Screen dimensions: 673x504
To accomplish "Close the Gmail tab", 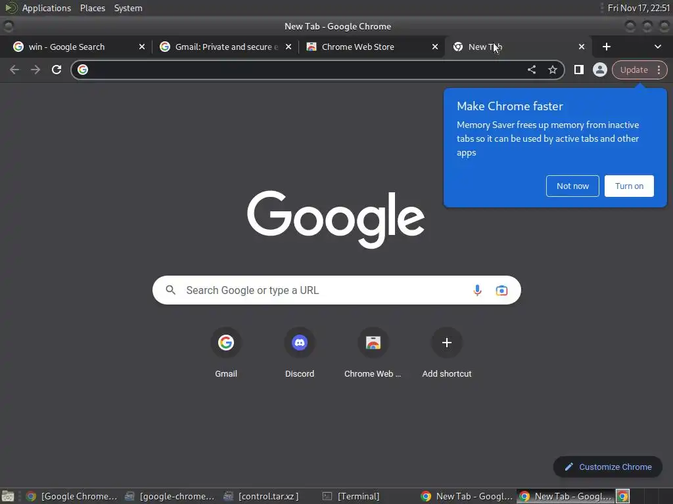I will point(289,47).
